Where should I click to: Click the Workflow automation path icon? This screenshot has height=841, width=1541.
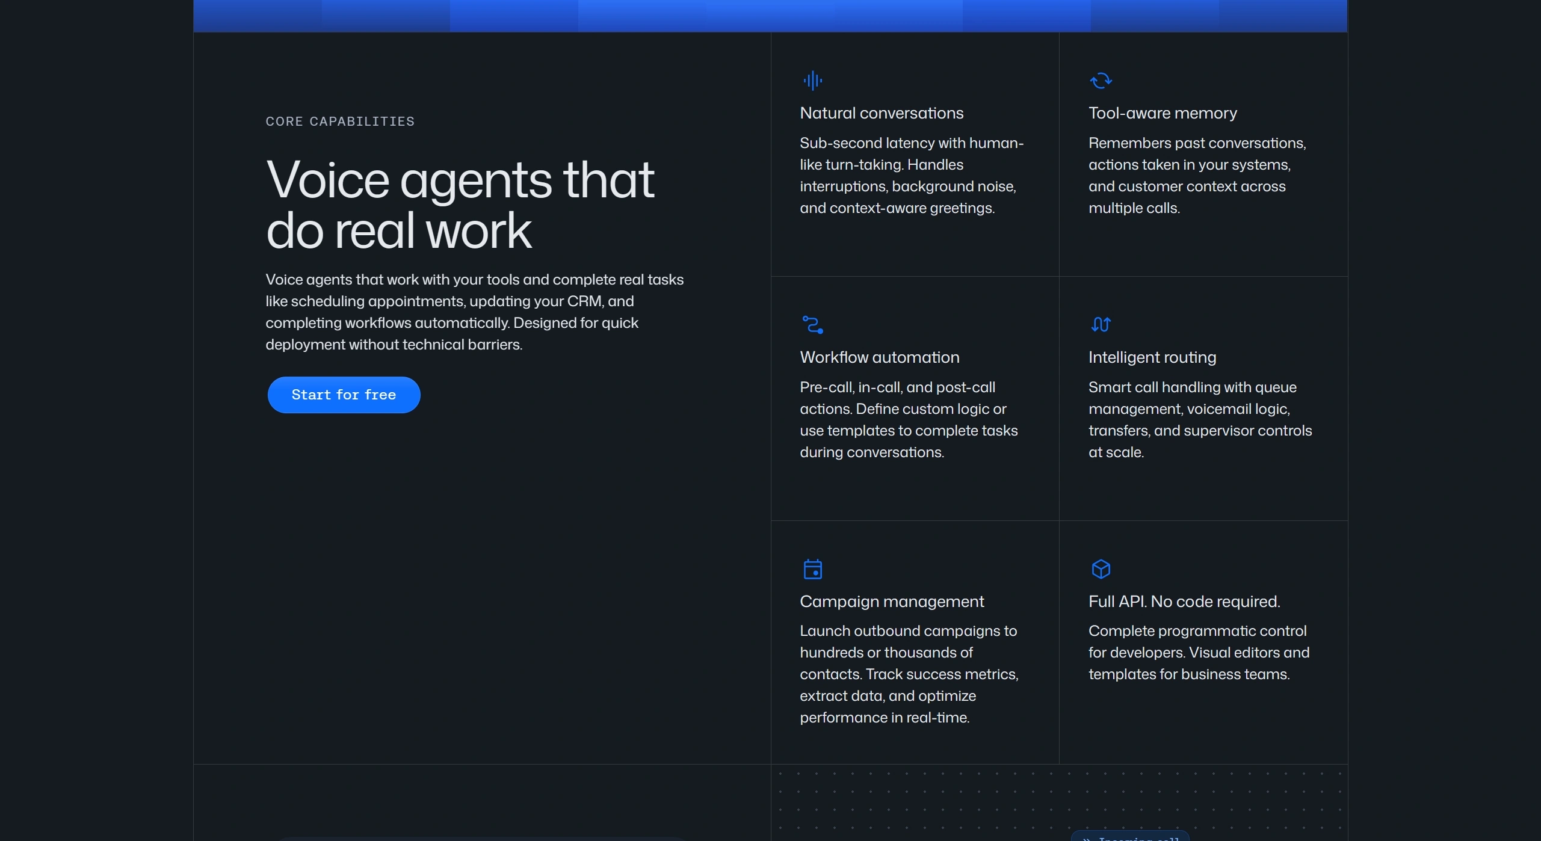(812, 325)
